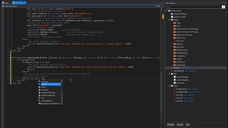Select mssqlconfig.php file
This screenshot has width=228, height=128.
pos(182,77)
